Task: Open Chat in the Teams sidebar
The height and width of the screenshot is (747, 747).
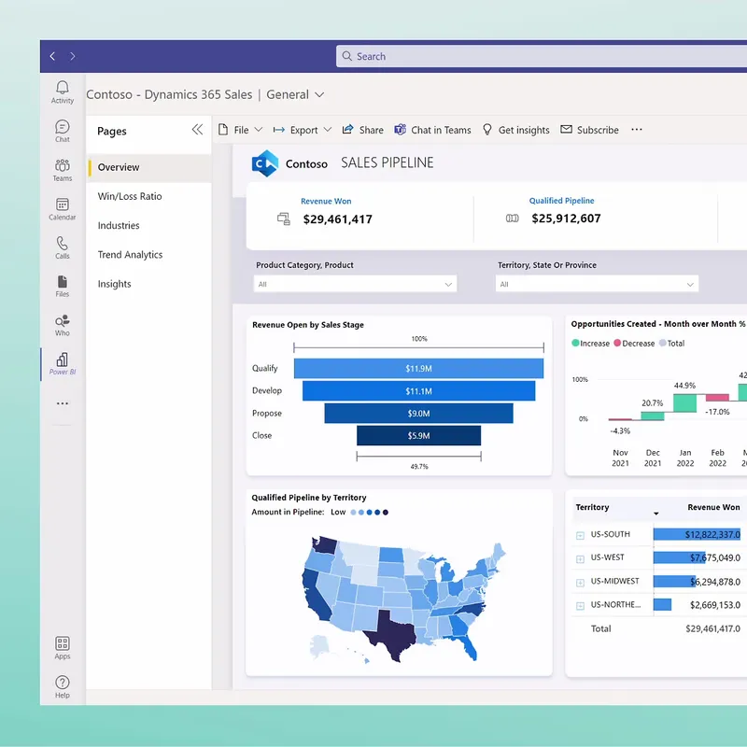Action: (63, 131)
